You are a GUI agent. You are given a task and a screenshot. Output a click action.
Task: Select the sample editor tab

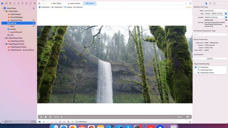90,3
